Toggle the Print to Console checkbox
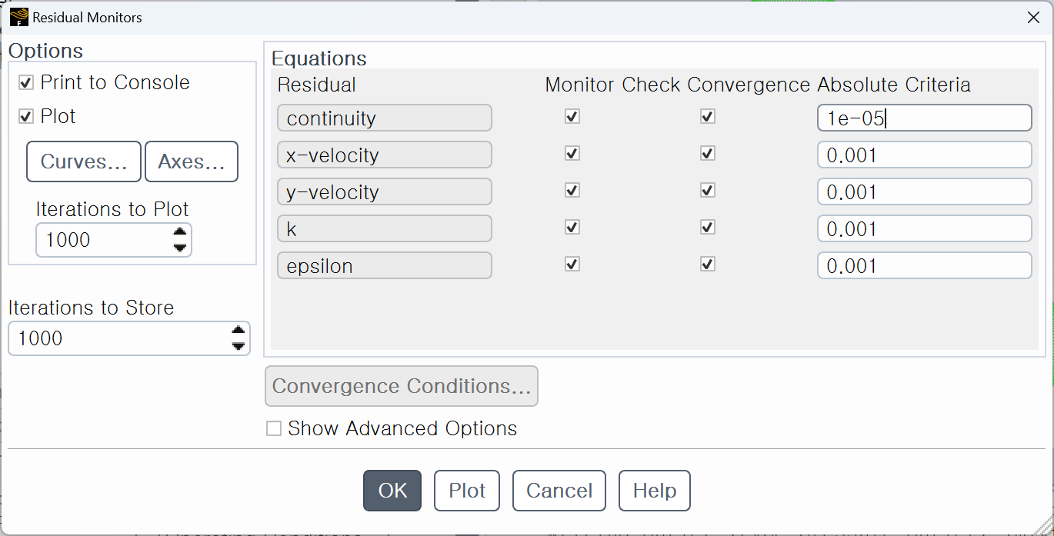This screenshot has height=536, width=1054. pos(26,82)
